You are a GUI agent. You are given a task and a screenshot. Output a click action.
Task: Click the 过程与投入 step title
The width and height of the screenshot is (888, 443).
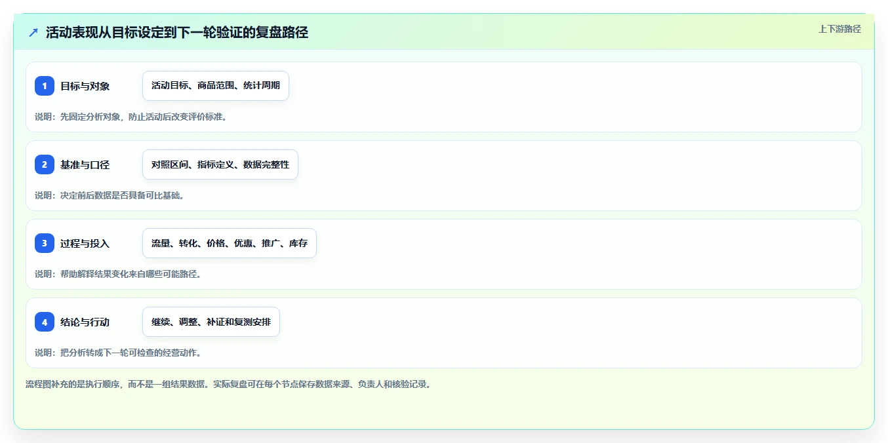85,243
